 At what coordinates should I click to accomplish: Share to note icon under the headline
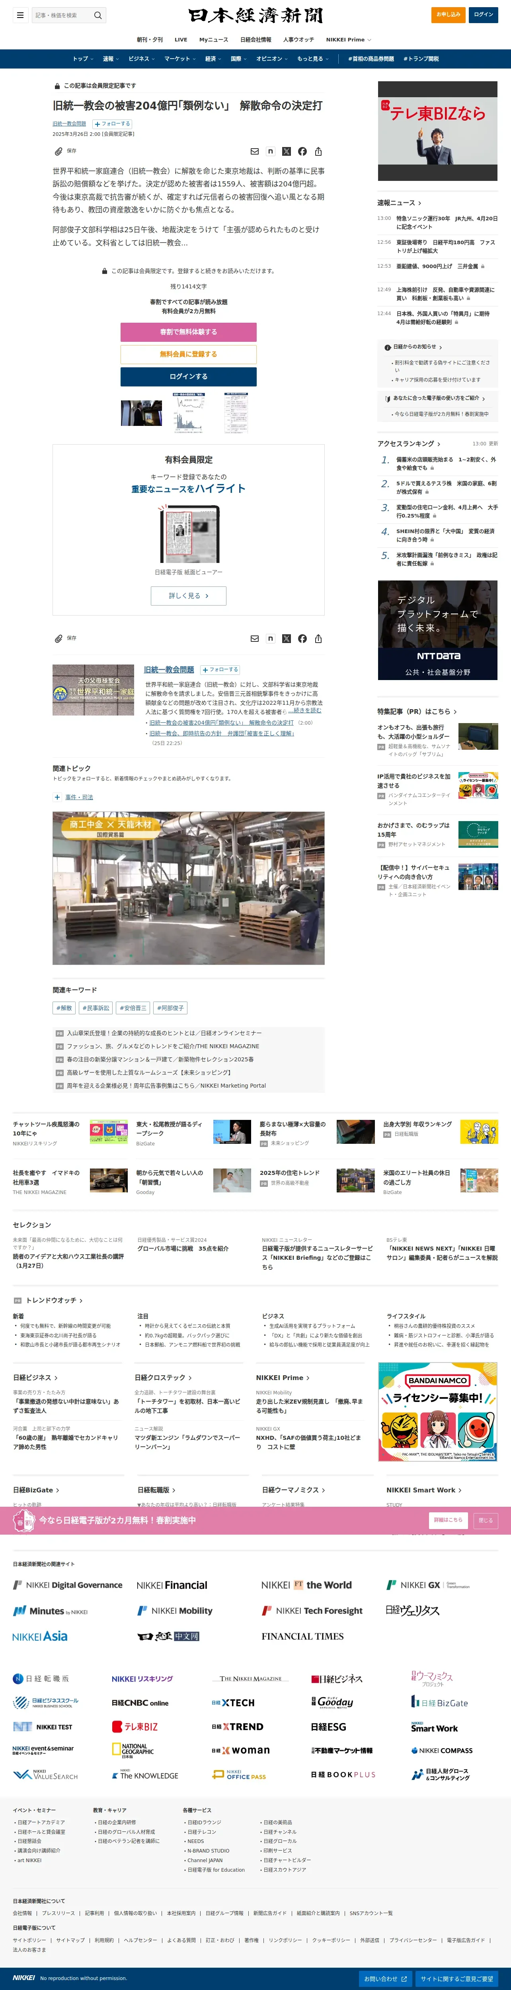coord(270,151)
